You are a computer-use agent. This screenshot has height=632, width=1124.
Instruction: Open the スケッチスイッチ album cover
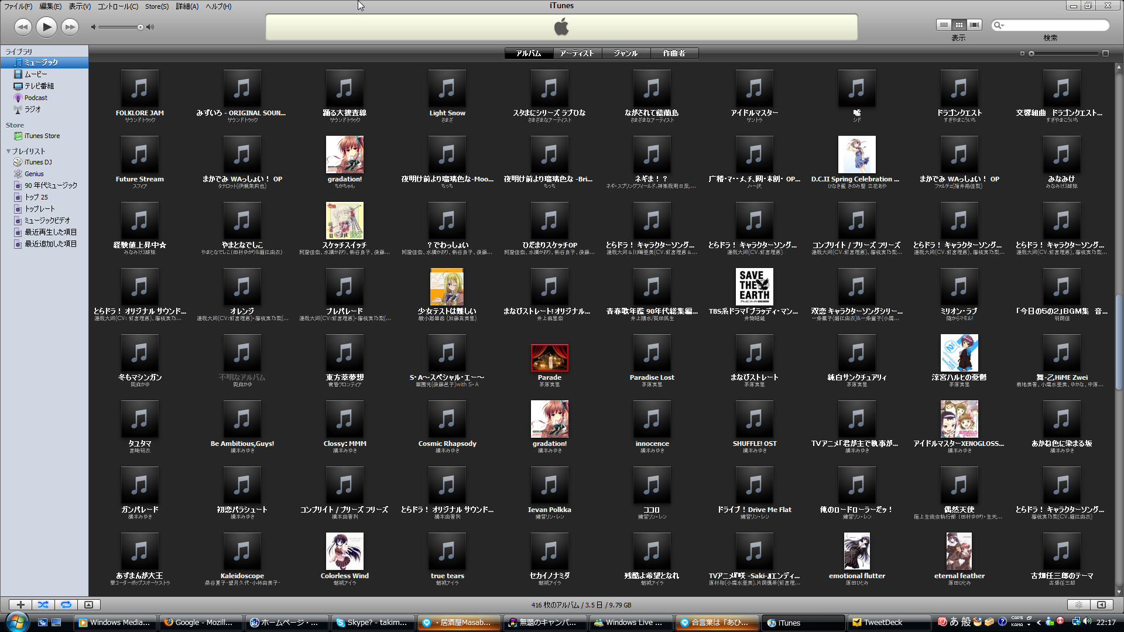coord(344,221)
